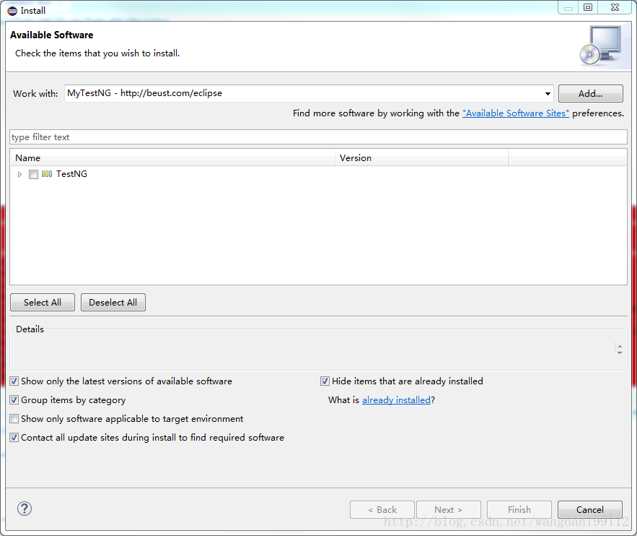Click Details scroll down arrow
This screenshot has width=637, height=536.
(620, 353)
